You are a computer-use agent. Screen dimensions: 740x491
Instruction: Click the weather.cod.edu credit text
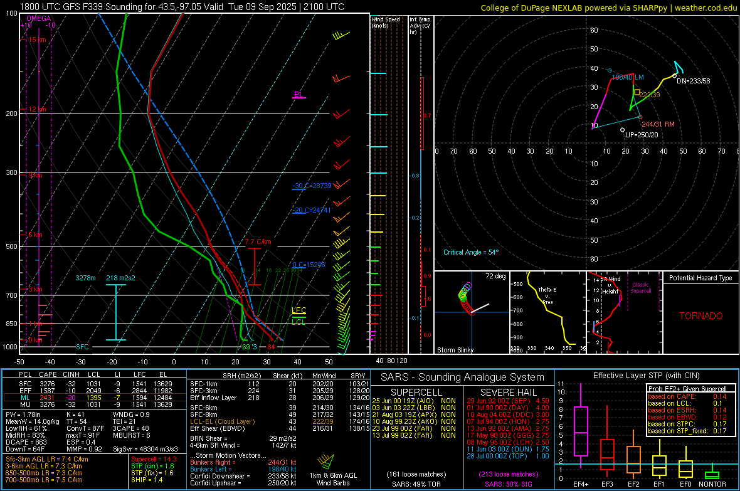click(x=706, y=8)
